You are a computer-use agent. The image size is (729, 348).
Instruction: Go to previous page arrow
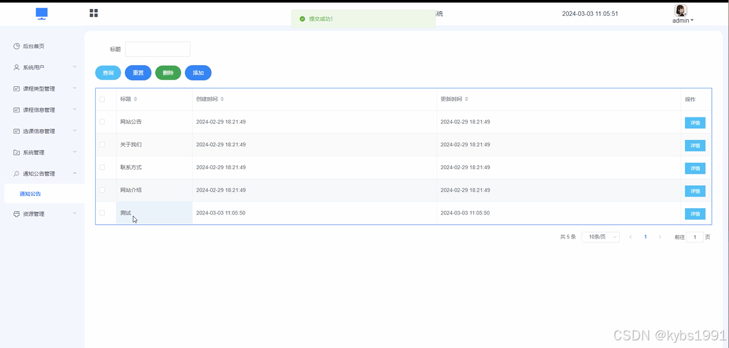(x=631, y=237)
